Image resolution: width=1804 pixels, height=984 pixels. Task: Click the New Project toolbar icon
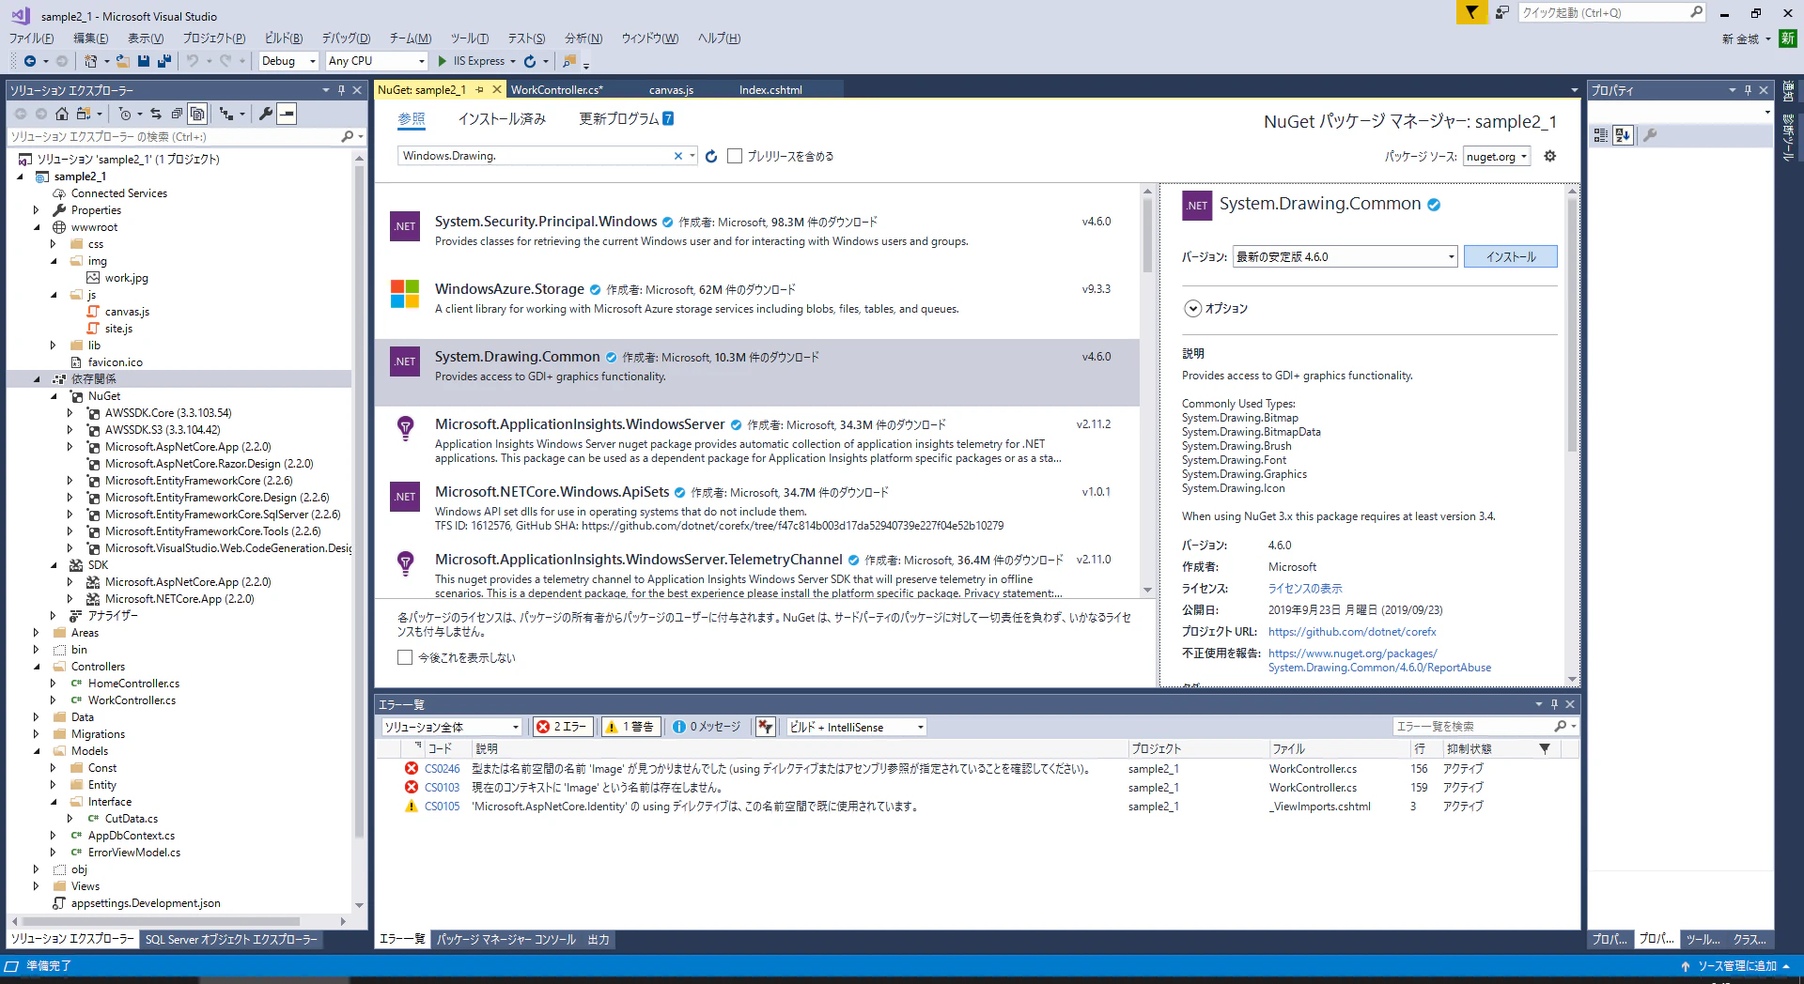click(x=90, y=61)
